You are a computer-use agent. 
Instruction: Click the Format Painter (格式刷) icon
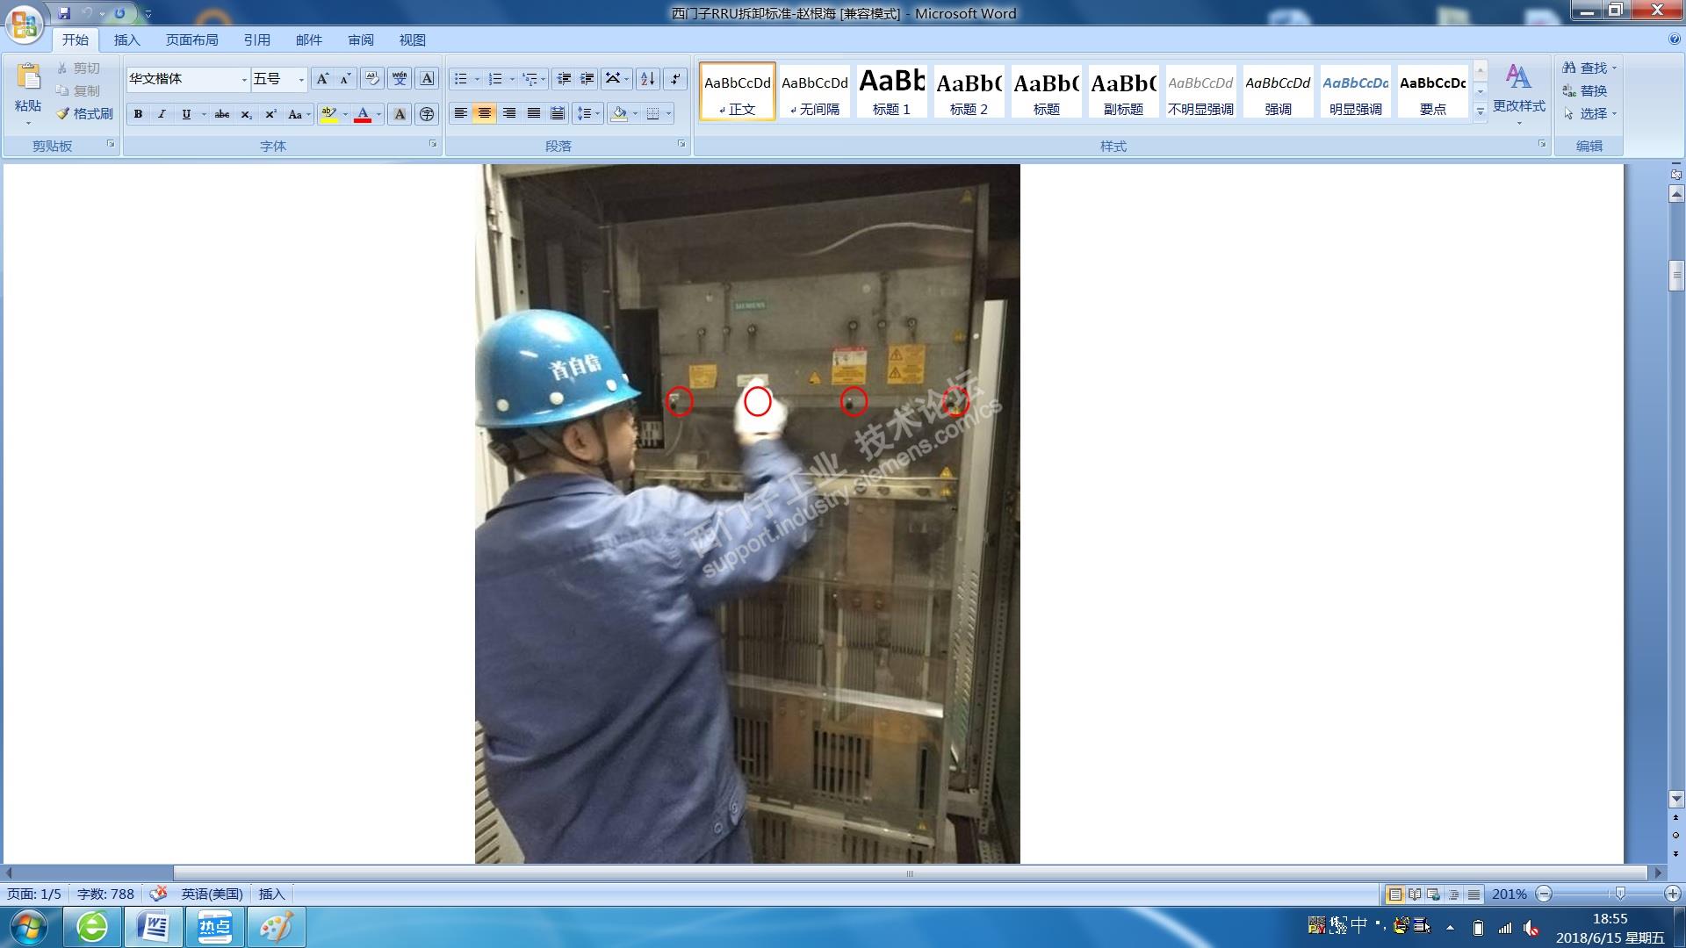coord(85,113)
